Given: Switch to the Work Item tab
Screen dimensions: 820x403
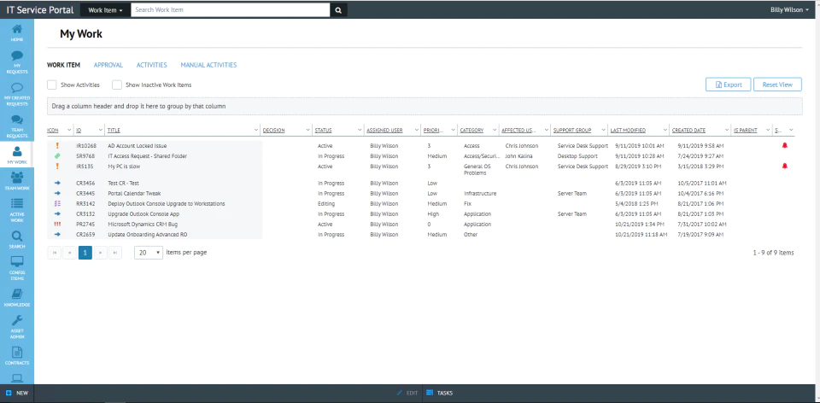Looking at the screenshot, I should coord(63,66).
